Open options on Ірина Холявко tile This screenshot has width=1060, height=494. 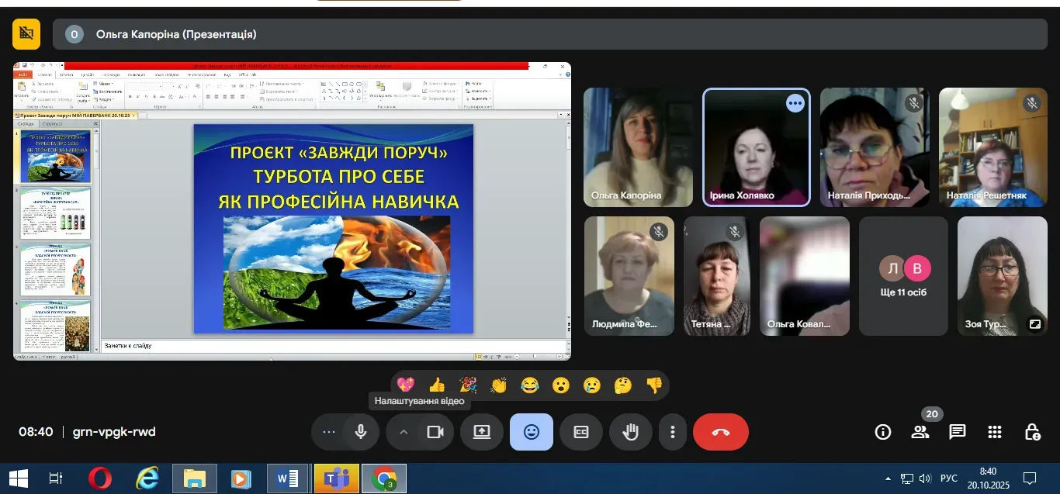tap(795, 103)
